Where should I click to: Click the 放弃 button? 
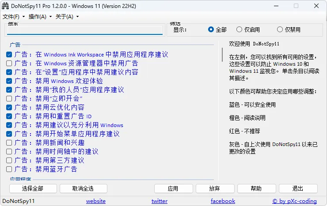(x=215, y=188)
